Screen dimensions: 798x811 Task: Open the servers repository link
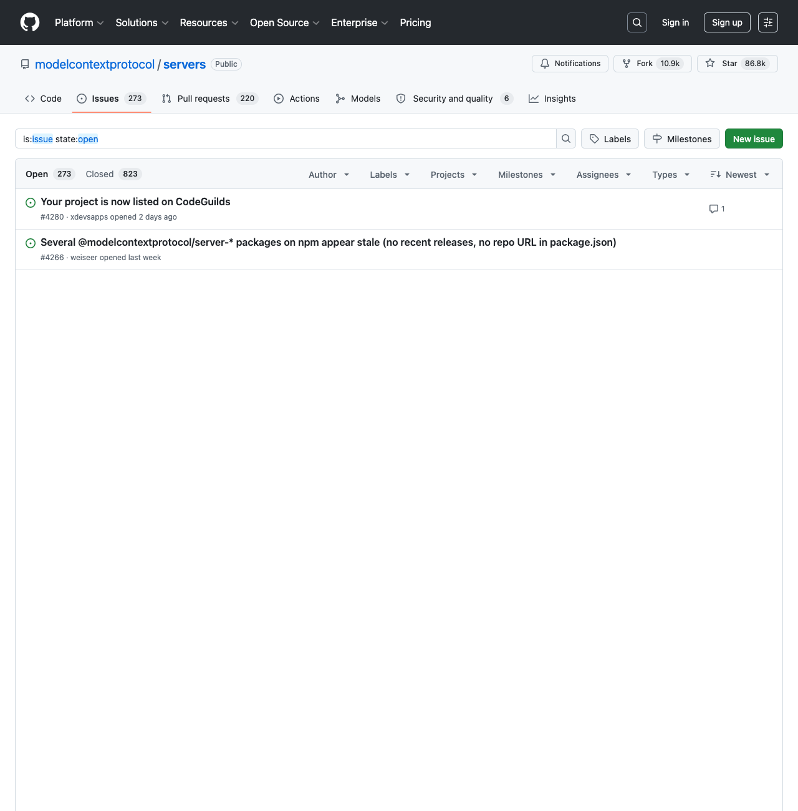[185, 64]
